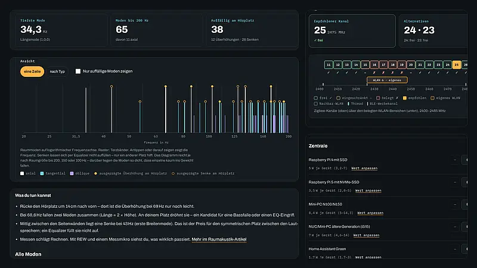This screenshot has height=268, width=477.
Task: Click the 'Raspberry Pi 4 mit SSD' device name
Action: (328, 160)
